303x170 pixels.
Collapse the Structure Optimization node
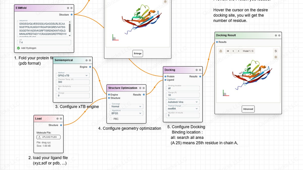pyautogui.click(x=140, y=88)
